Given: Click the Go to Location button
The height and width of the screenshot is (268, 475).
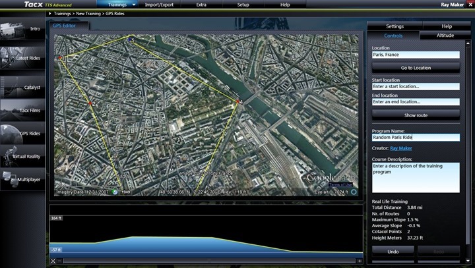Looking at the screenshot, I should 416,68.
